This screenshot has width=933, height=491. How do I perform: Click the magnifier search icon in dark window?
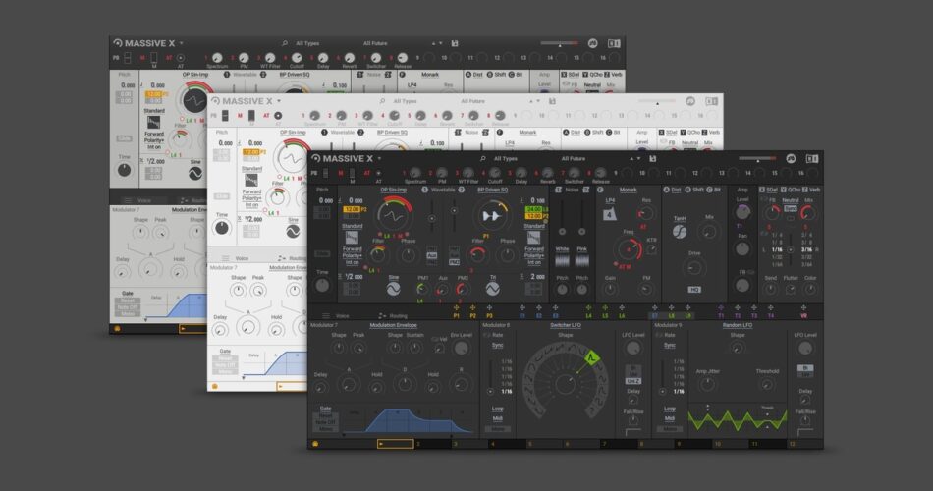[482, 158]
